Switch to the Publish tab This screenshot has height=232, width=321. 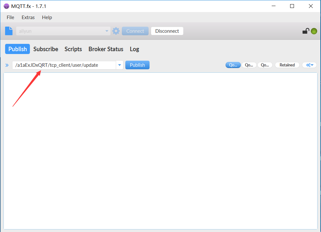pos(17,49)
